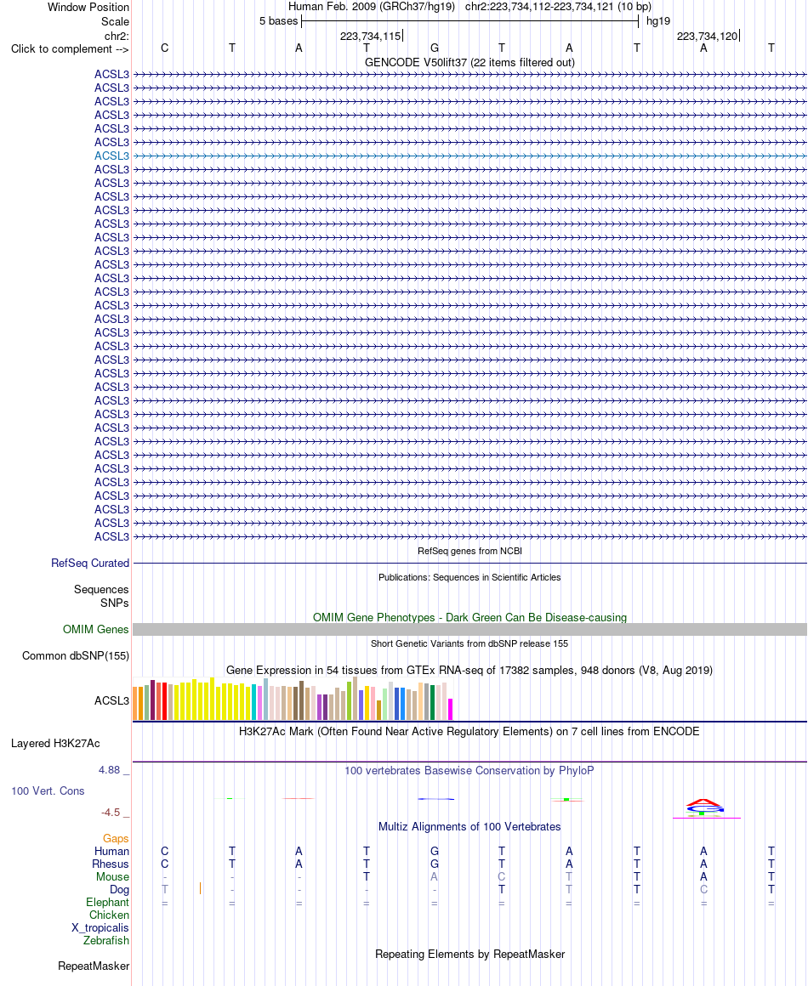Click the Layered H3K27Ac track label
Image resolution: width=808 pixels, height=986 pixels.
click(x=55, y=743)
